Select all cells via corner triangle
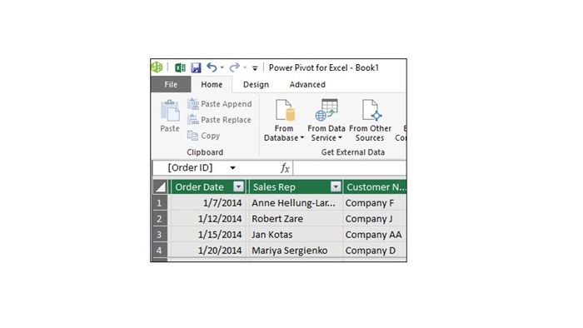The height and width of the screenshot is (328, 583). pos(160,186)
